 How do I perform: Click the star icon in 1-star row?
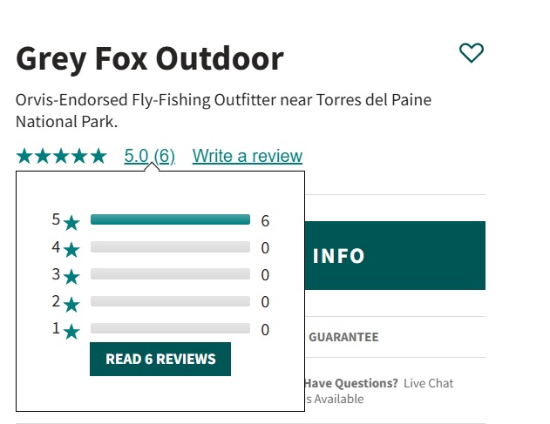click(x=71, y=331)
